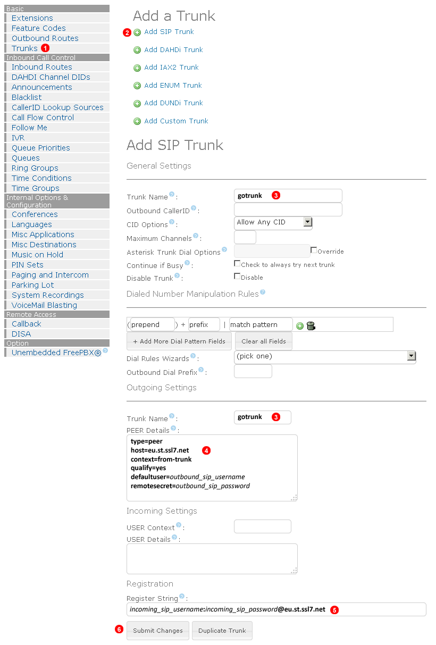Click green plus icon beside Add ENUM Trunk
Image resolution: width=436 pixels, height=645 pixels.
coord(137,86)
